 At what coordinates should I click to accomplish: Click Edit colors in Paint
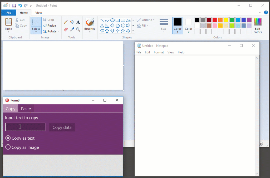click(258, 26)
